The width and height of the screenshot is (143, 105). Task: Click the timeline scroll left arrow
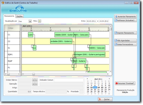[x=23, y=74]
